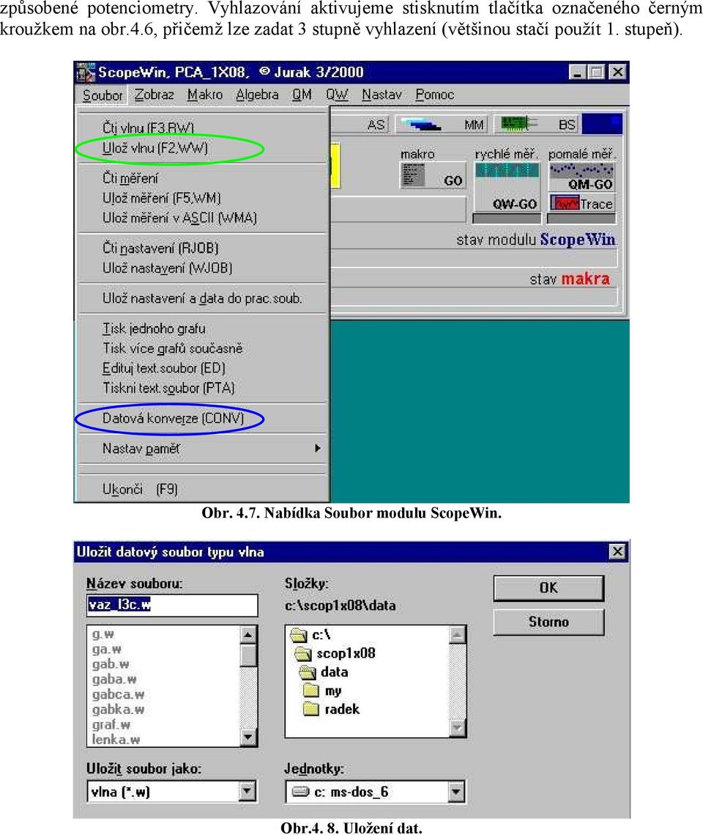
Task: Open the Algebra menu
Action: (257, 95)
